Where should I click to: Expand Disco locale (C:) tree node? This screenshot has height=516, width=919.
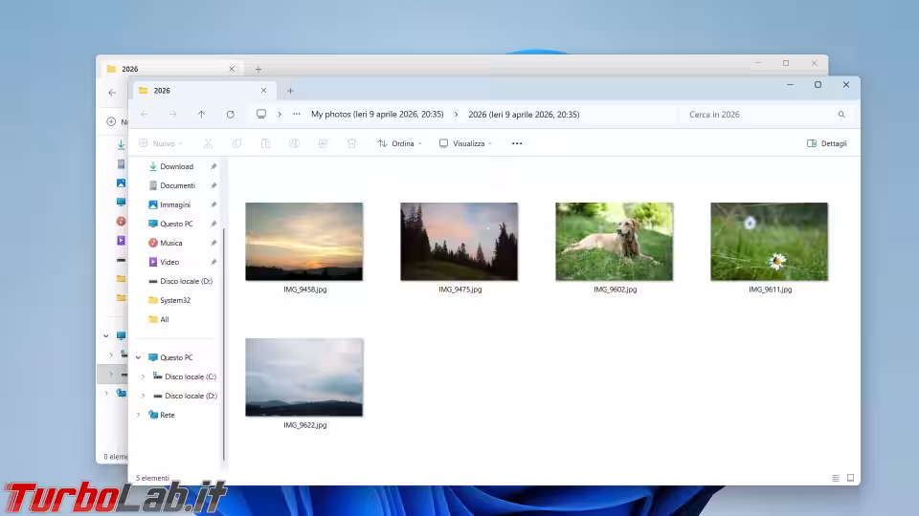tap(144, 376)
